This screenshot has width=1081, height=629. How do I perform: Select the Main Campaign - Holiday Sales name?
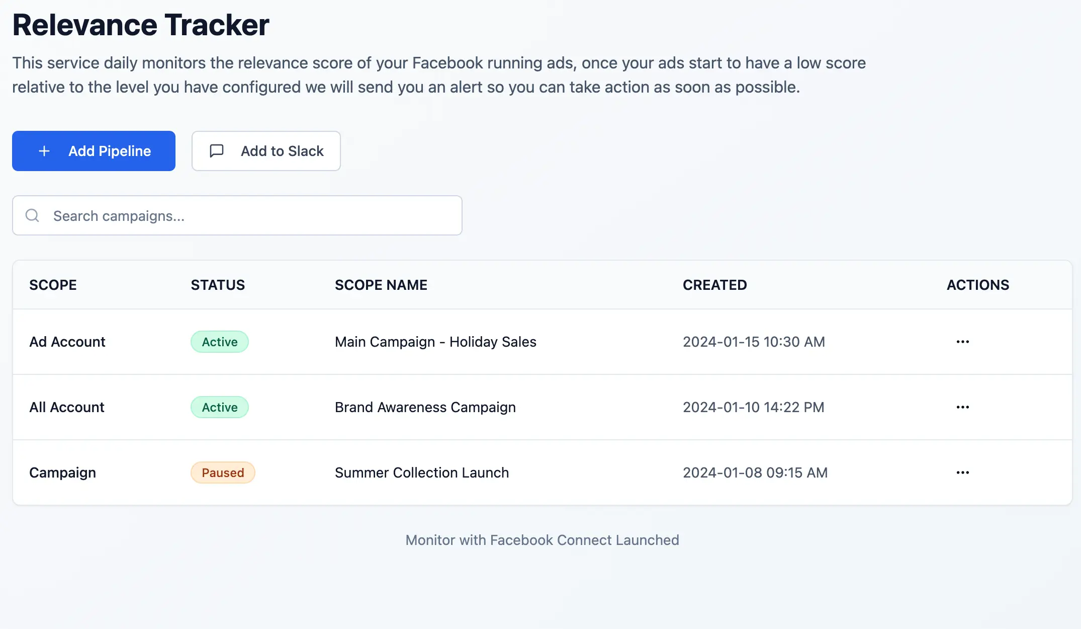[435, 342]
